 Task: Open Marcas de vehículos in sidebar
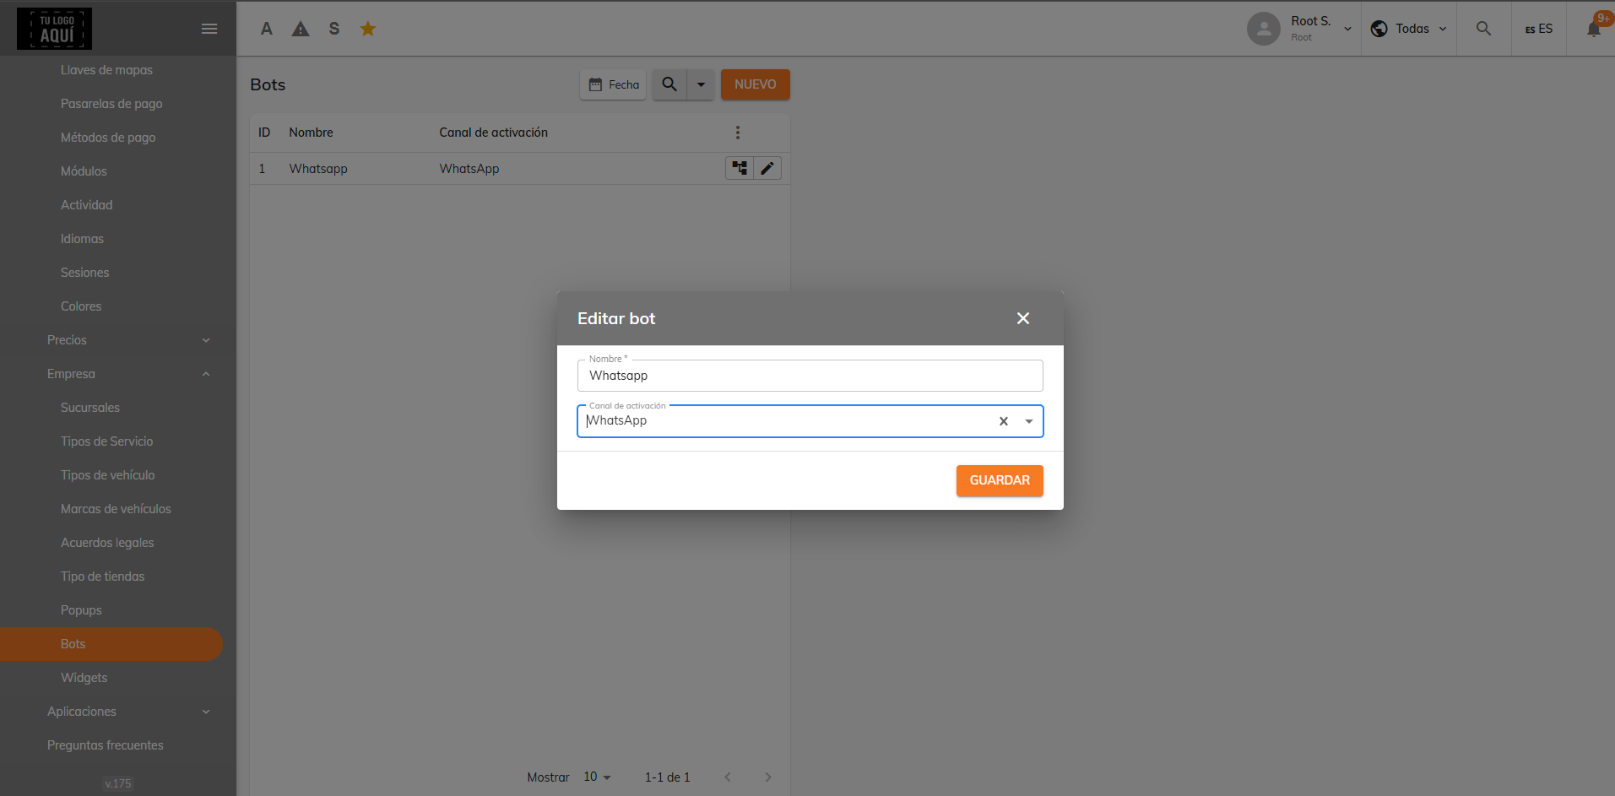pyautogui.click(x=116, y=509)
